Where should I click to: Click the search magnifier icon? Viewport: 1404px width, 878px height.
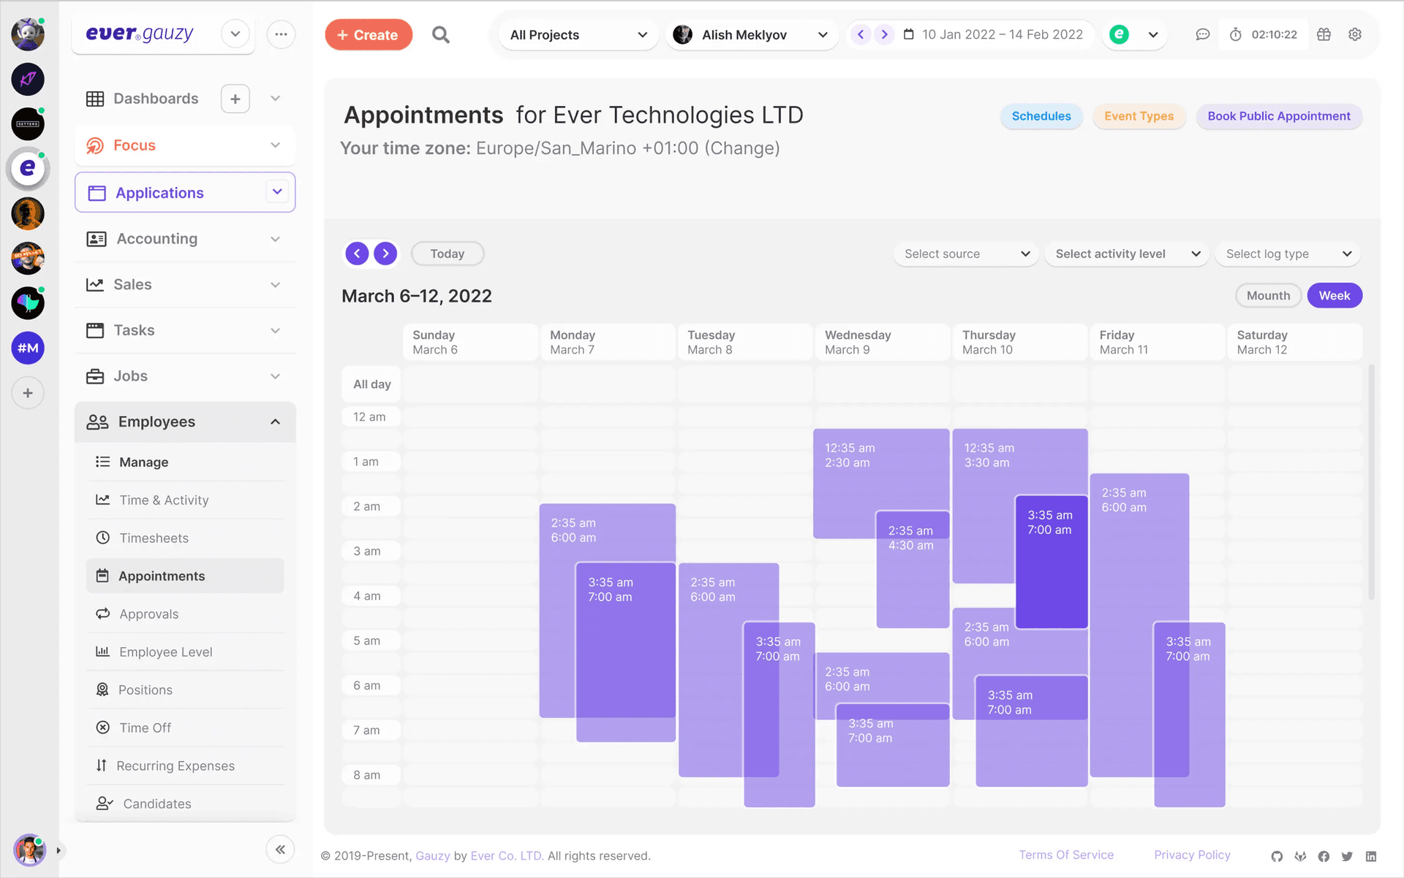coord(440,34)
